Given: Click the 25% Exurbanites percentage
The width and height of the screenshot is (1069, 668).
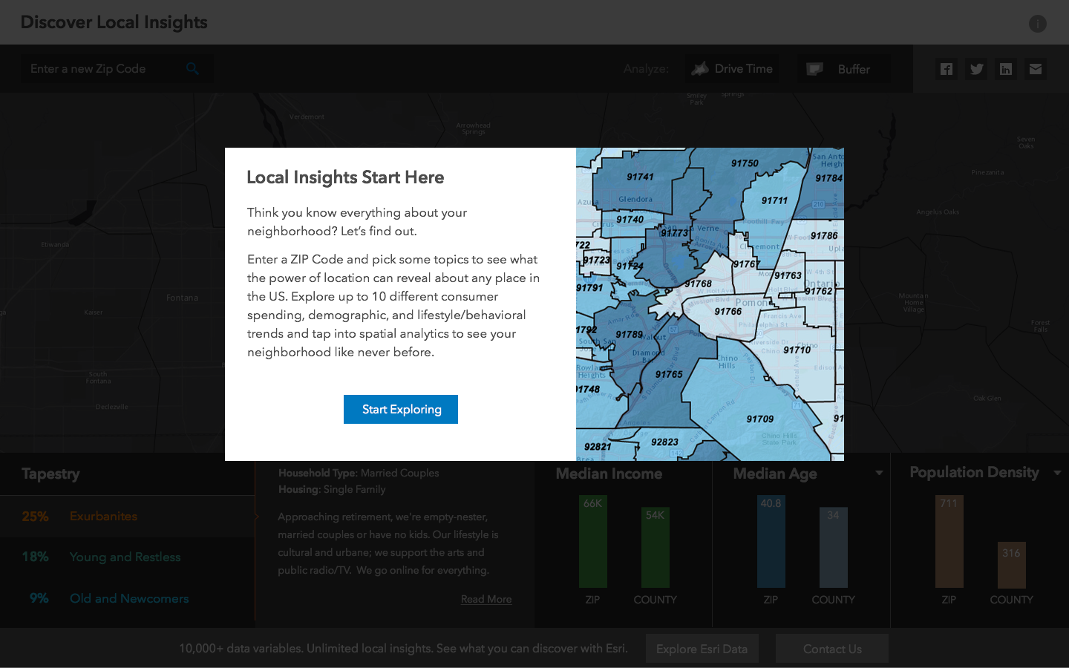Looking at the screenshot, I should [35, 516].
